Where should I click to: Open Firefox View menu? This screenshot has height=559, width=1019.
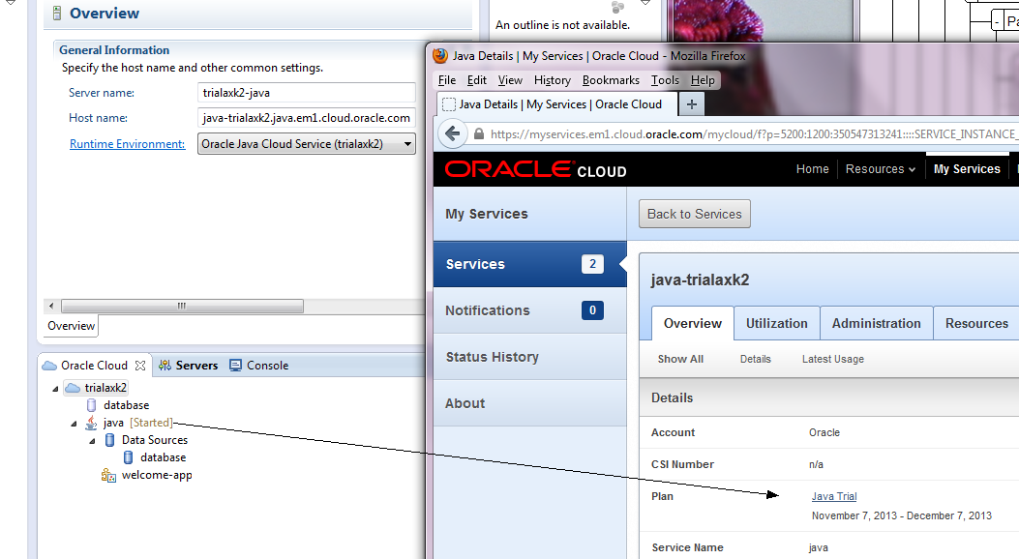tap(510, 80)
